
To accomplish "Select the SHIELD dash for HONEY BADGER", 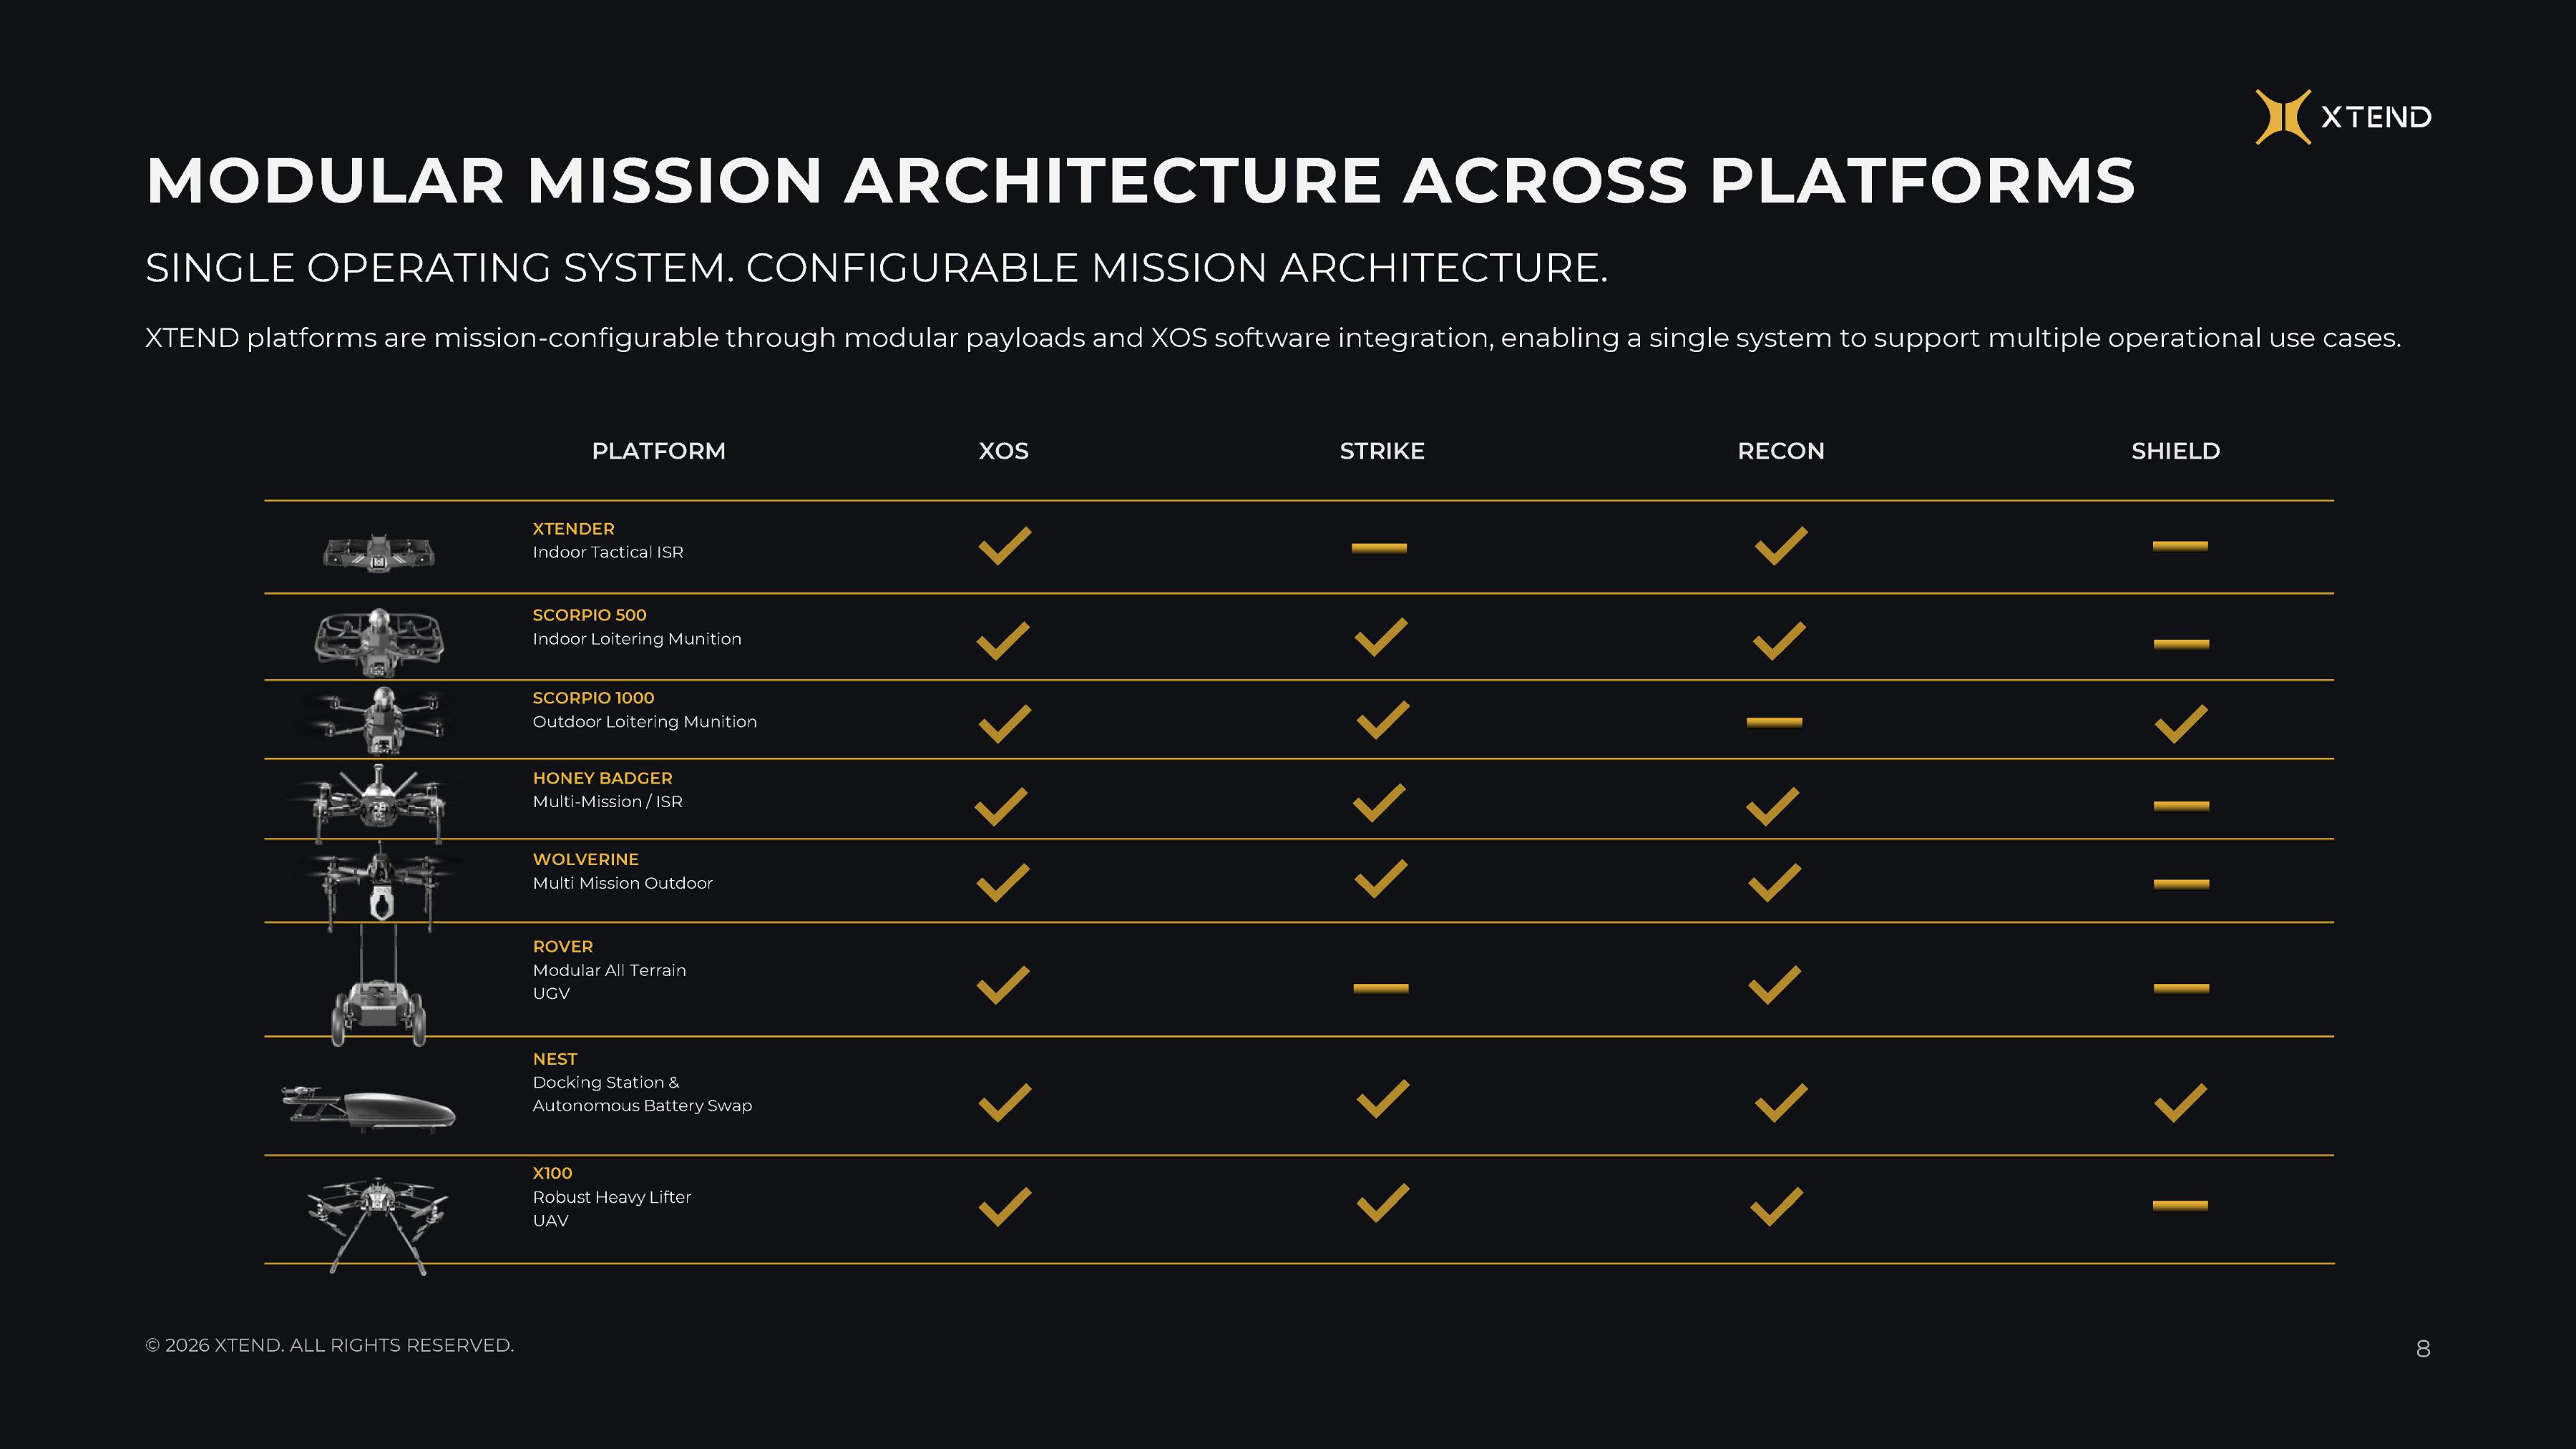I will [2181, 806].
